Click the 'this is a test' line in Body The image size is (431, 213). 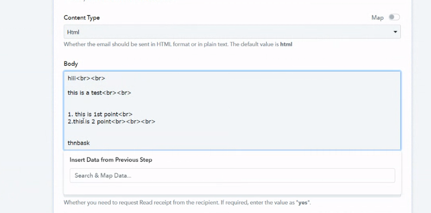pyautogui.click(x=99, y=93)
